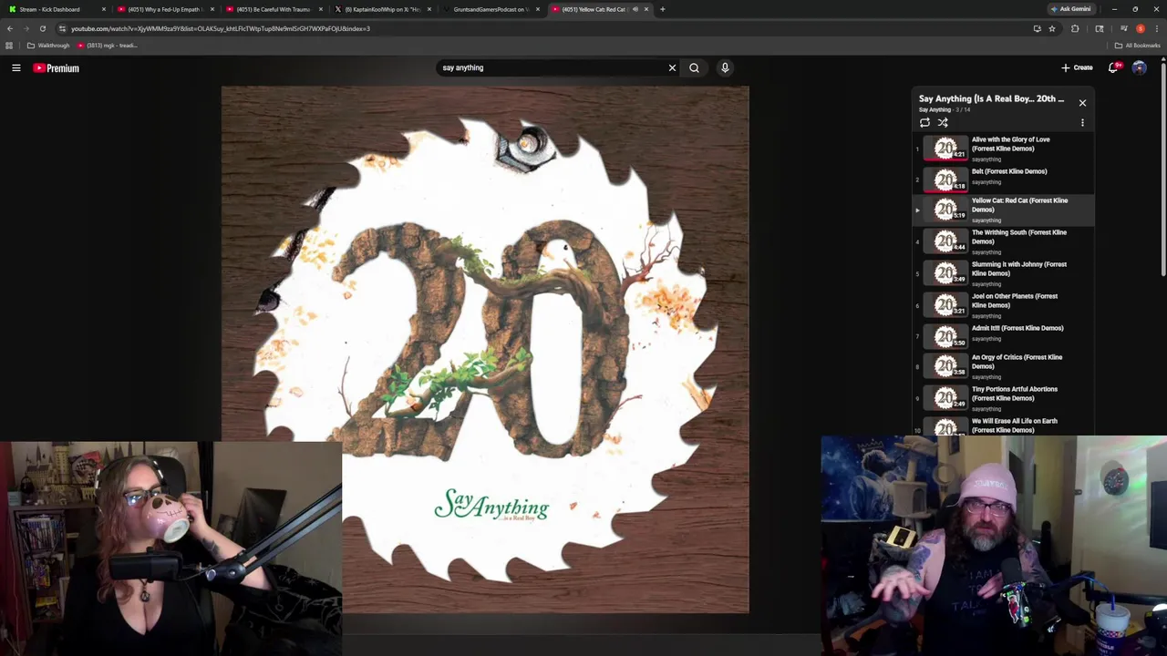The height and width of the screenshot is (656, 1167).
Task: Play 'An Orgy of Critics' demo
Action: click(x=1003, y=366)
